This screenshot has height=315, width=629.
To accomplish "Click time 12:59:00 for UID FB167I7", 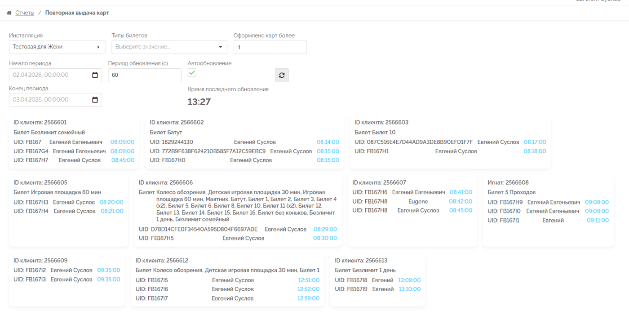I will click(x=308, y=298).
